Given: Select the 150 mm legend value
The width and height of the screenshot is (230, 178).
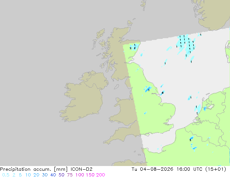Looking at the screenshot, I should click(90, 175).
